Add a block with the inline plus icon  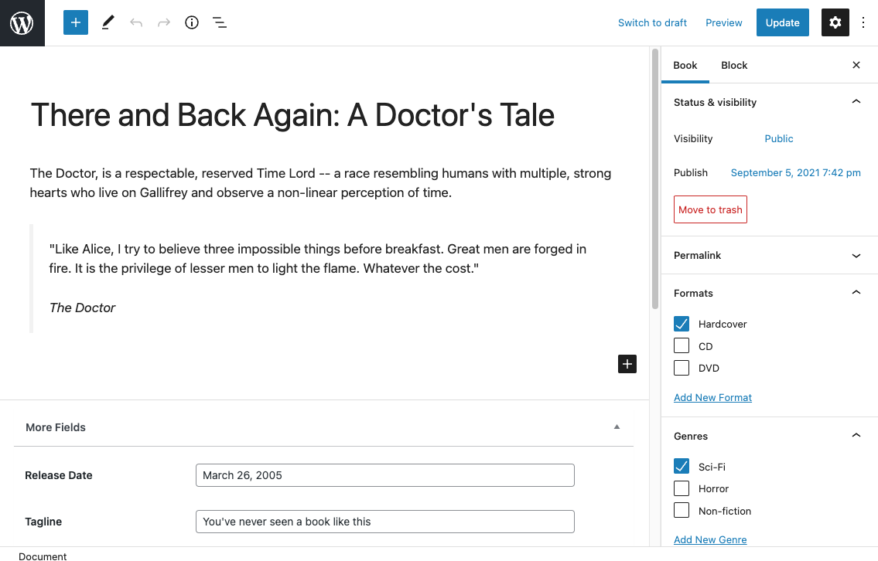[627, 363]
